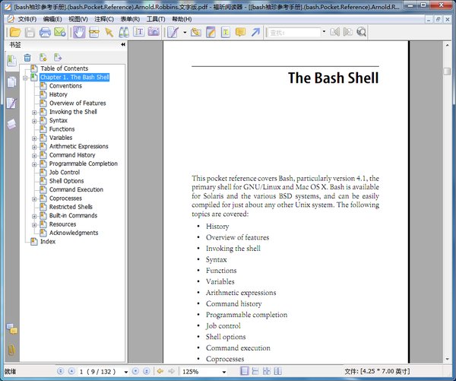456x381 pixels.
Task: Open the pencil tool dropdown arrow
Action: 185,32
